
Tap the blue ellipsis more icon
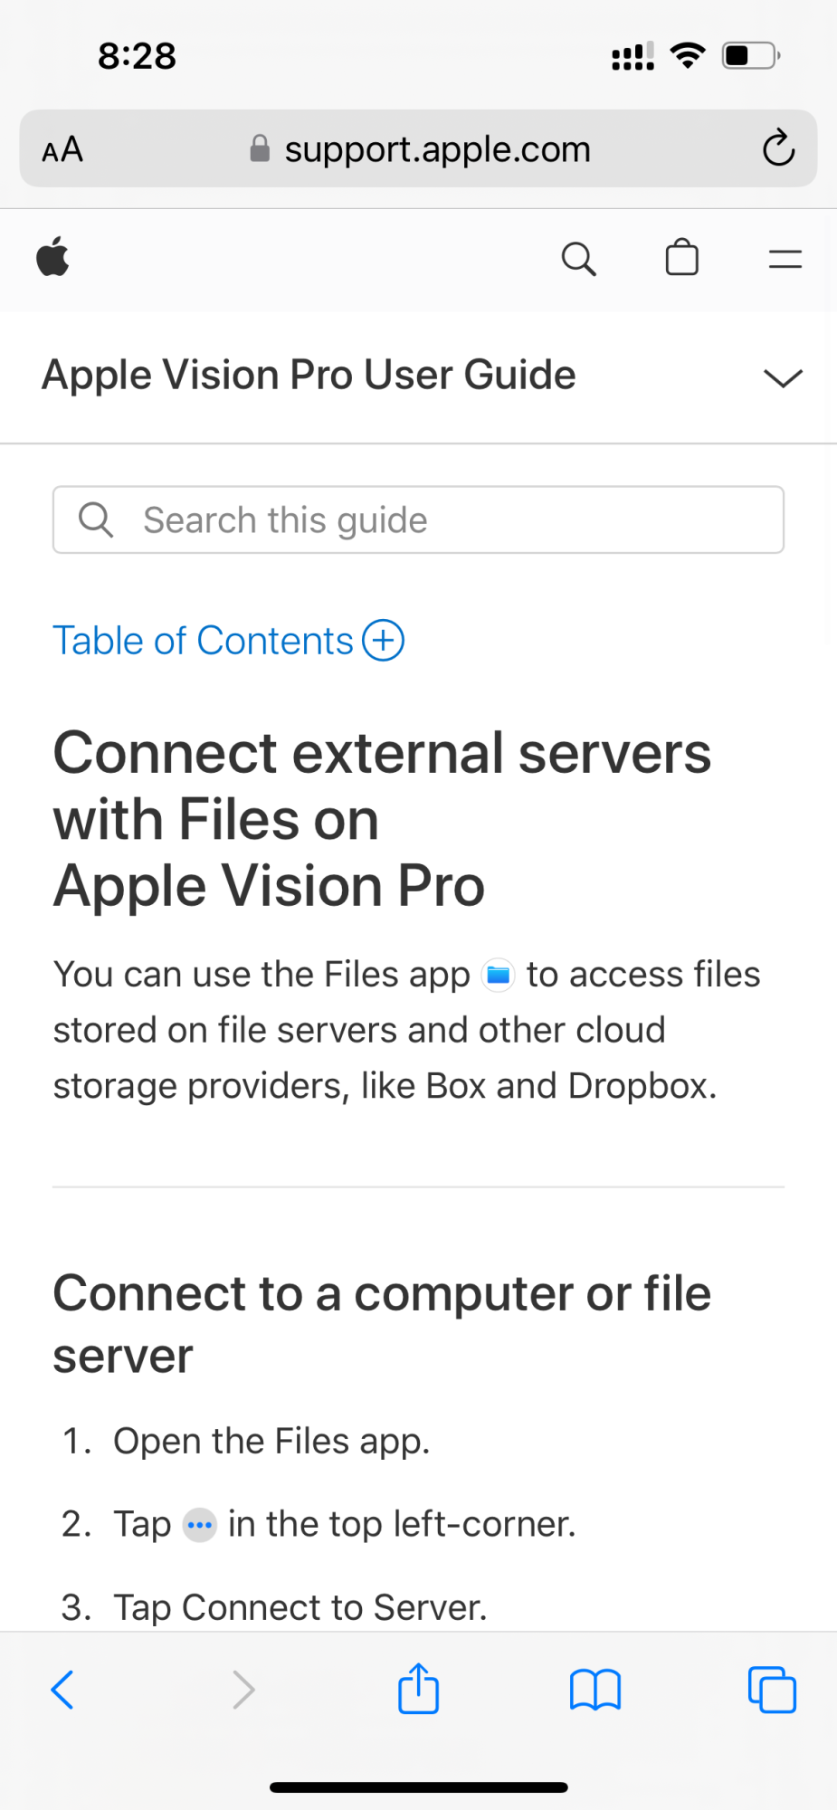[199, 1526]
